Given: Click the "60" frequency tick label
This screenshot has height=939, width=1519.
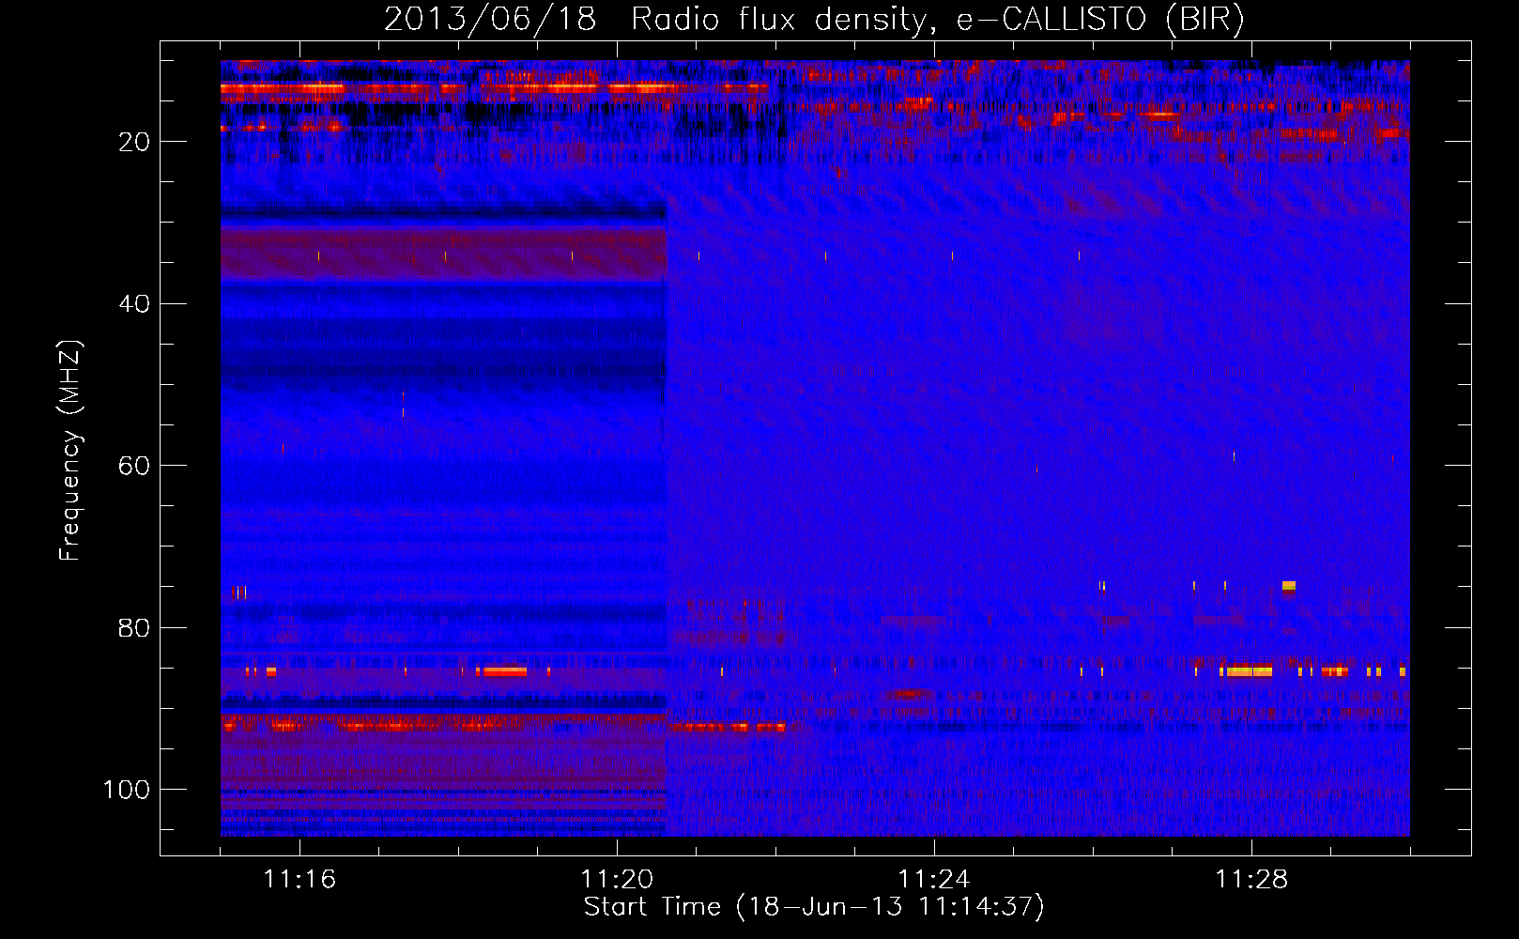Looking at the screenshot, I should [x=134, y=466].
